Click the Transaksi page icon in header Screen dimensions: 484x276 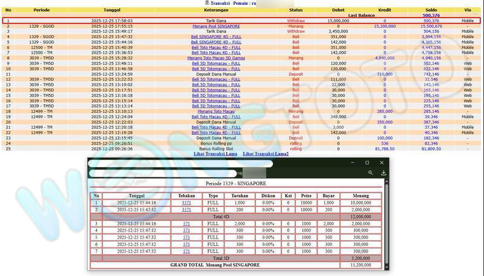coord(207,3)
